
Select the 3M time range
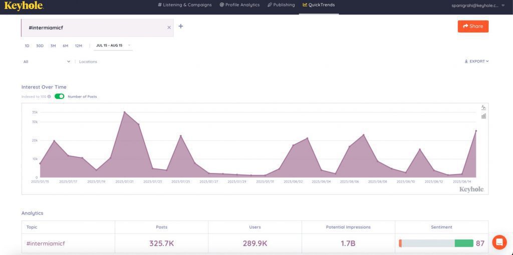(x=53, y=45)
